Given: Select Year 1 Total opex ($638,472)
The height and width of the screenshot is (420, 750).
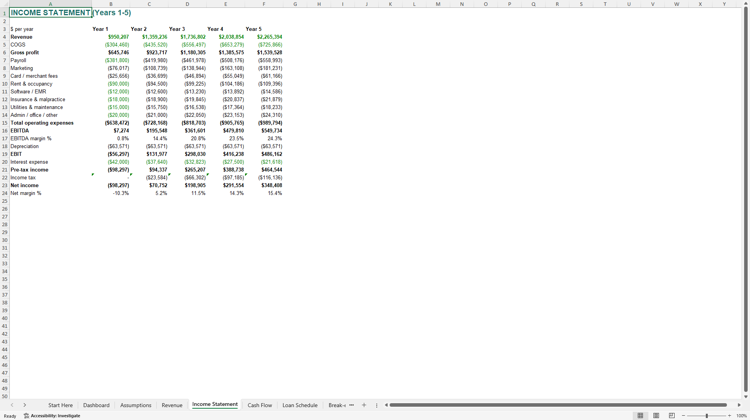Looking at the screenshot, I should click(111, 123).
